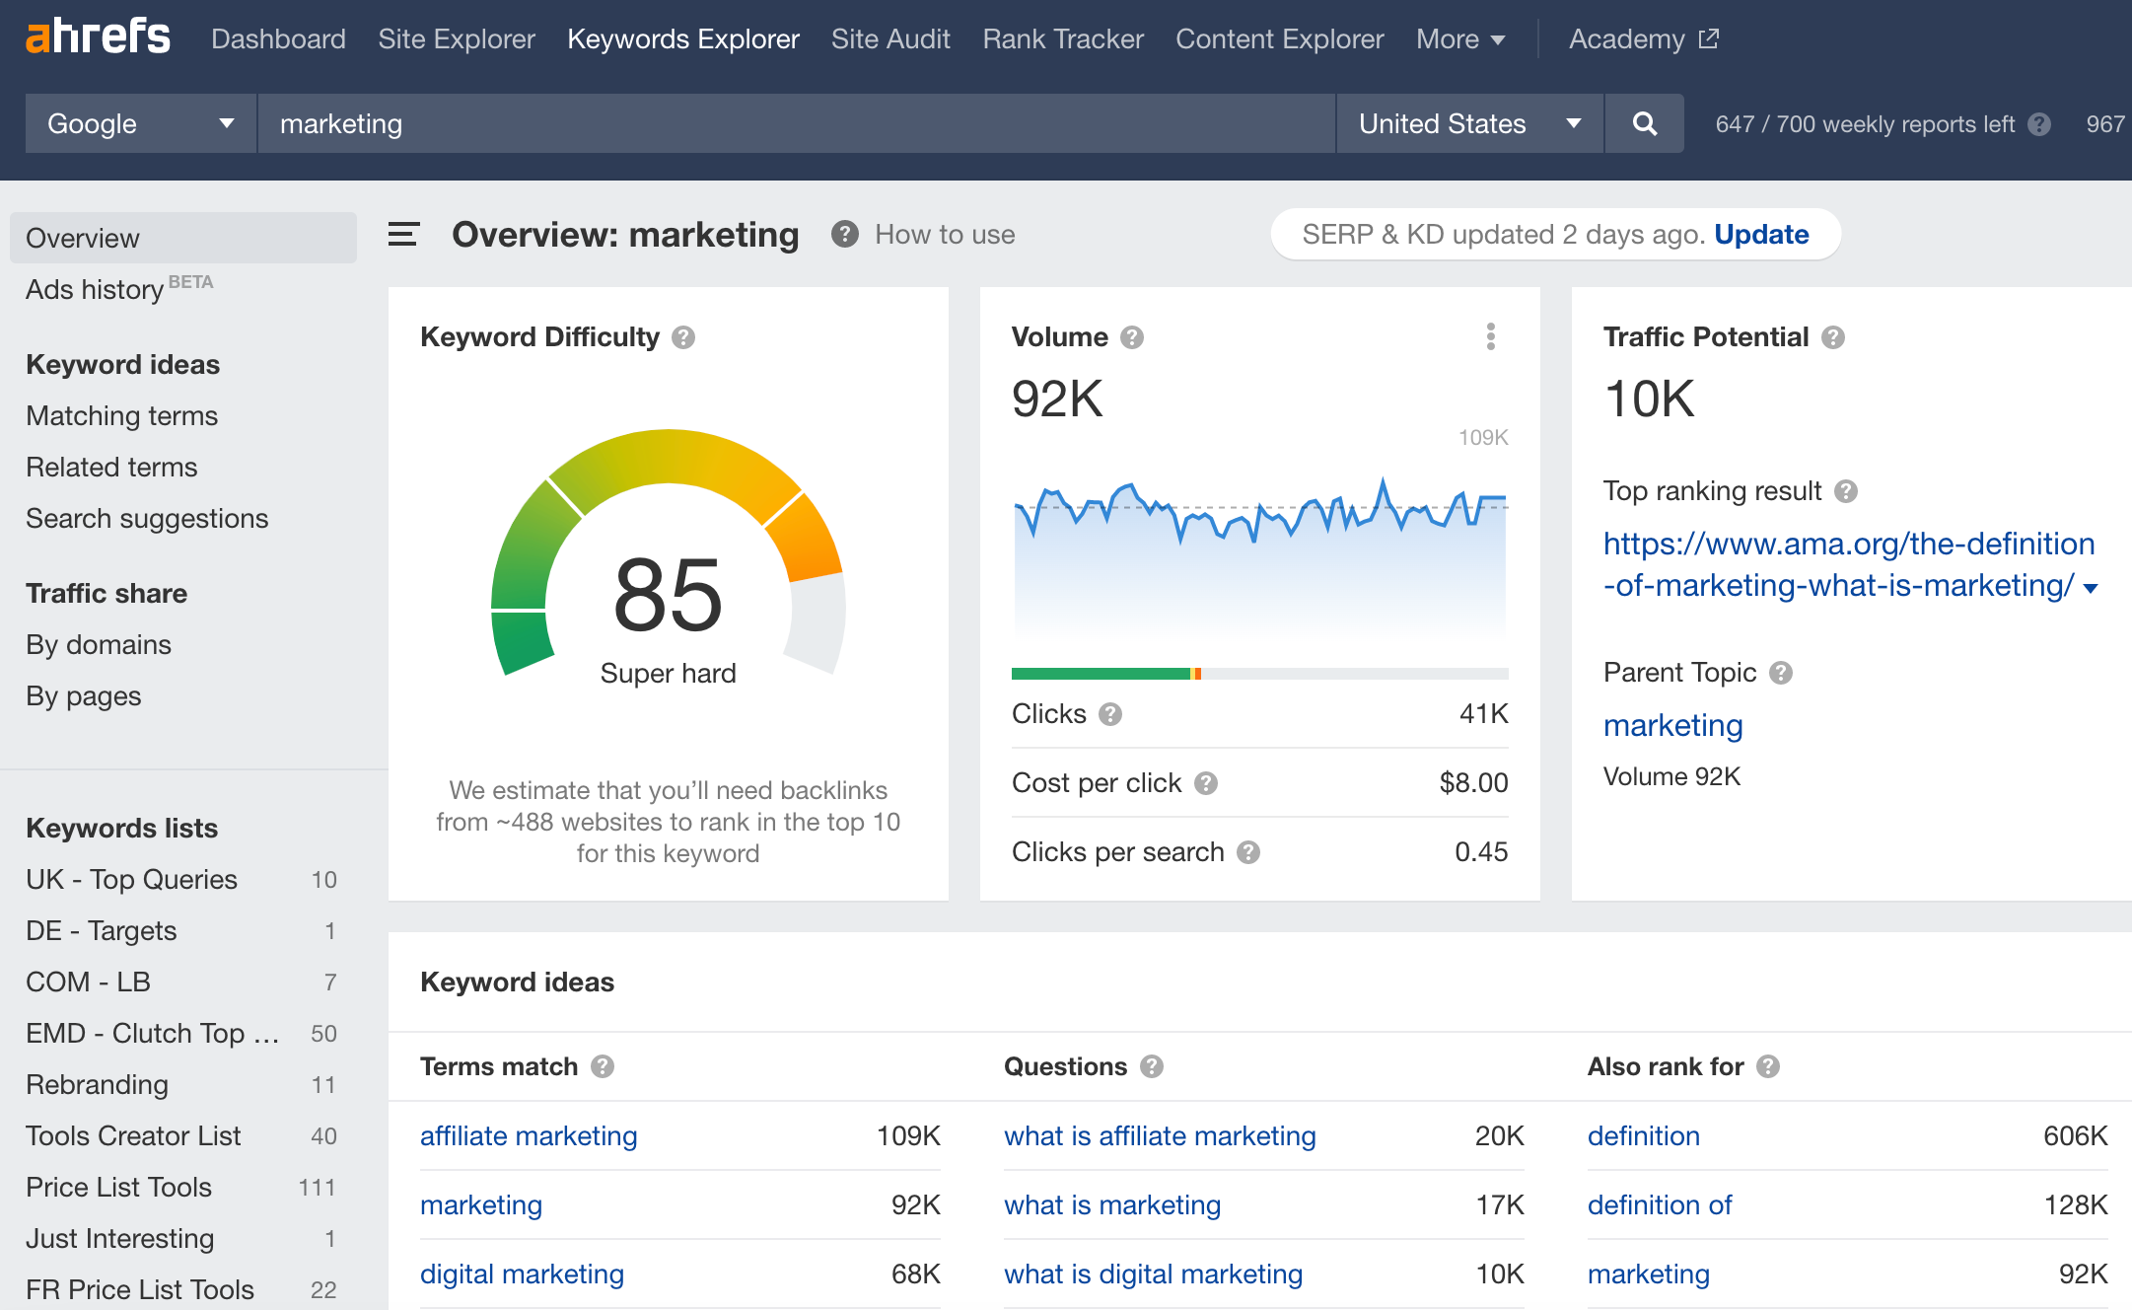This screenshot has width=2132, height=1310.
Task: Click the Ahrefs logo
Action: coord(98,37)
